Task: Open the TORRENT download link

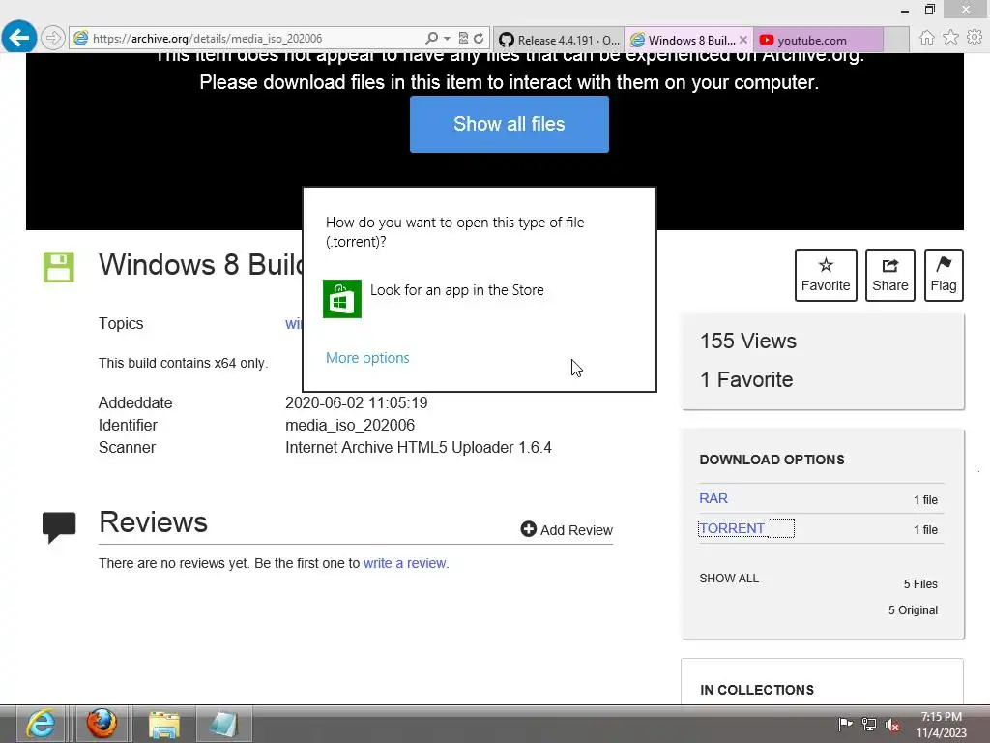Action: [732, 528]
